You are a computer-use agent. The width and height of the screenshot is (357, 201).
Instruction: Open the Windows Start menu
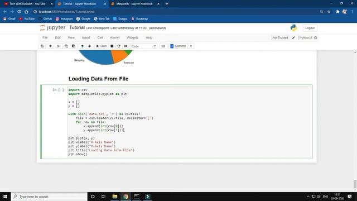coord(5,197)
